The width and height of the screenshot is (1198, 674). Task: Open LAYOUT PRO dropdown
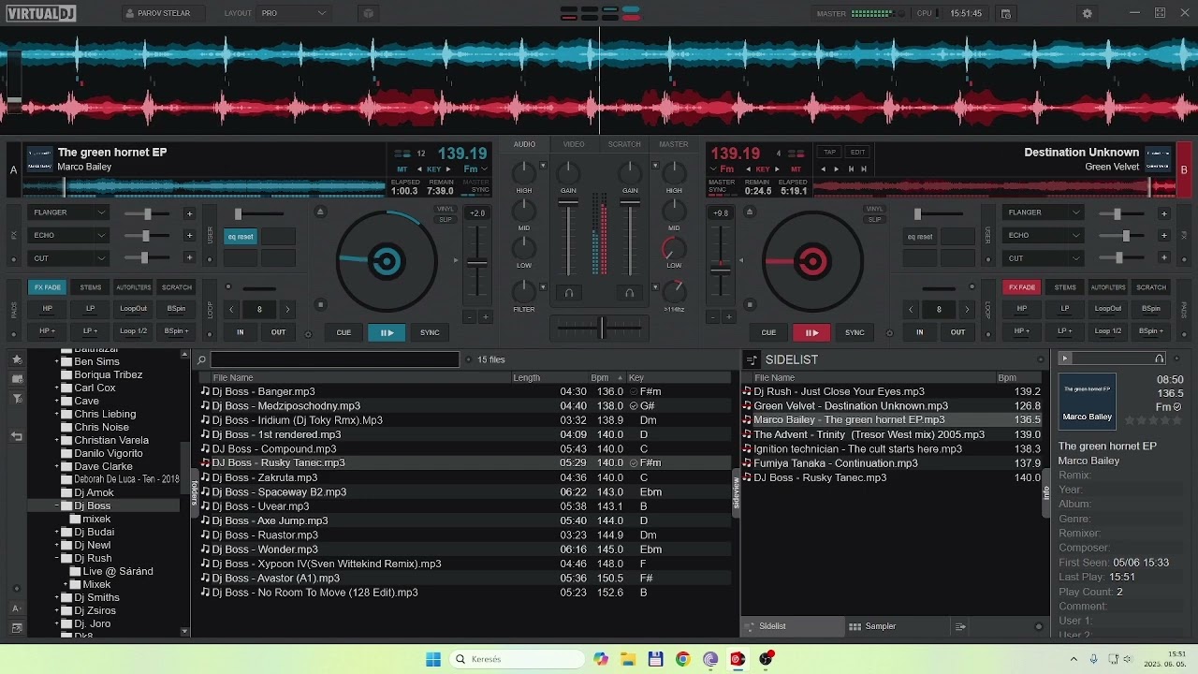[295, 13]
